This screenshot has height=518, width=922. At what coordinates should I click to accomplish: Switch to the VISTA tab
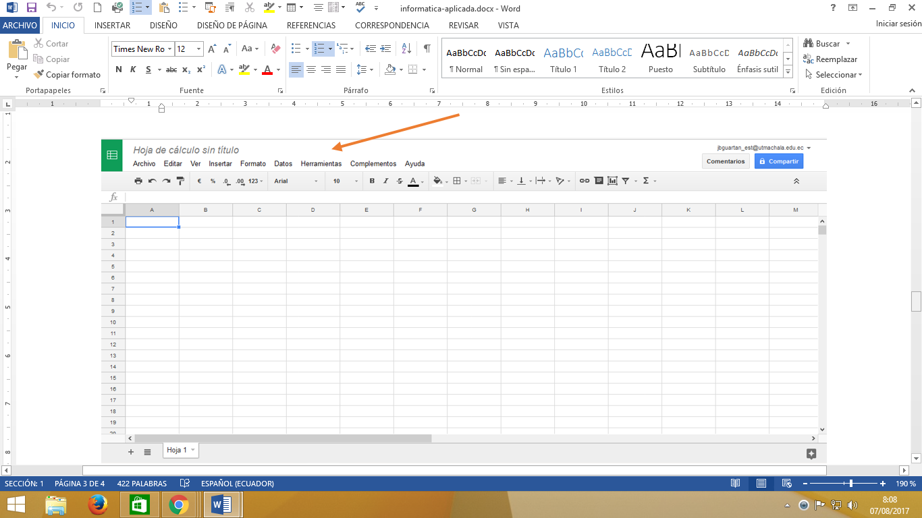508,25
